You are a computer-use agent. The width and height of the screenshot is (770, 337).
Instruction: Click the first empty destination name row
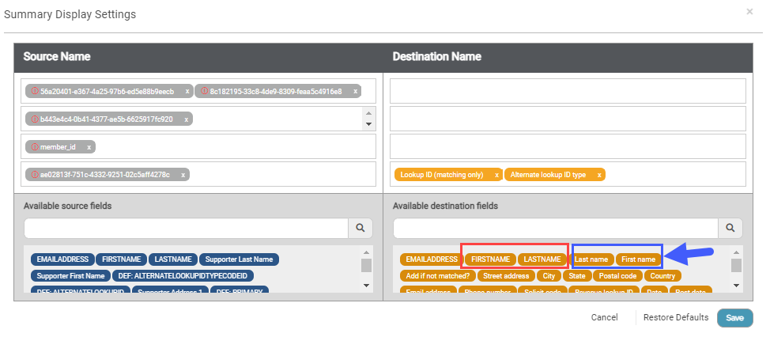(568, 91)
